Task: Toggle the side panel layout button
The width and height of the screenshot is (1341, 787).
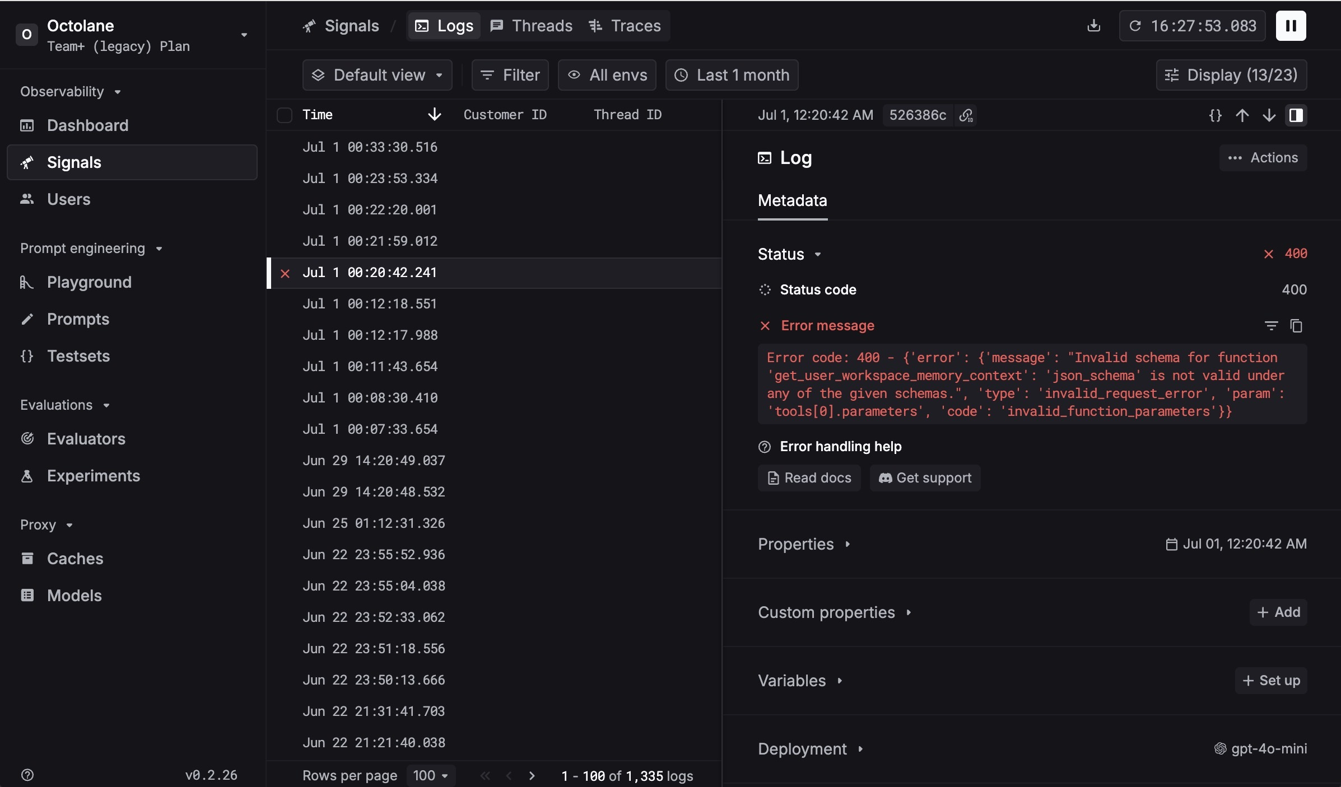Action: 1296,115
